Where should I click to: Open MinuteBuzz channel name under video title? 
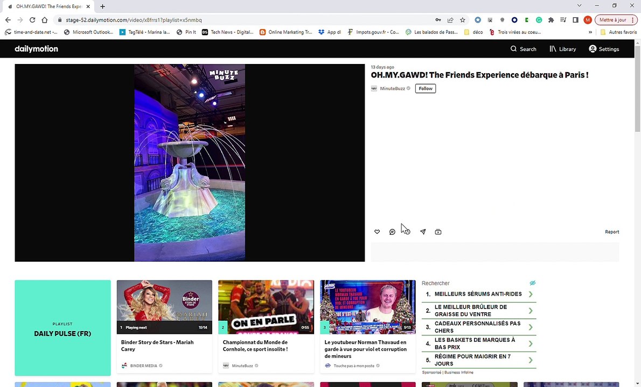coord(393,89)
